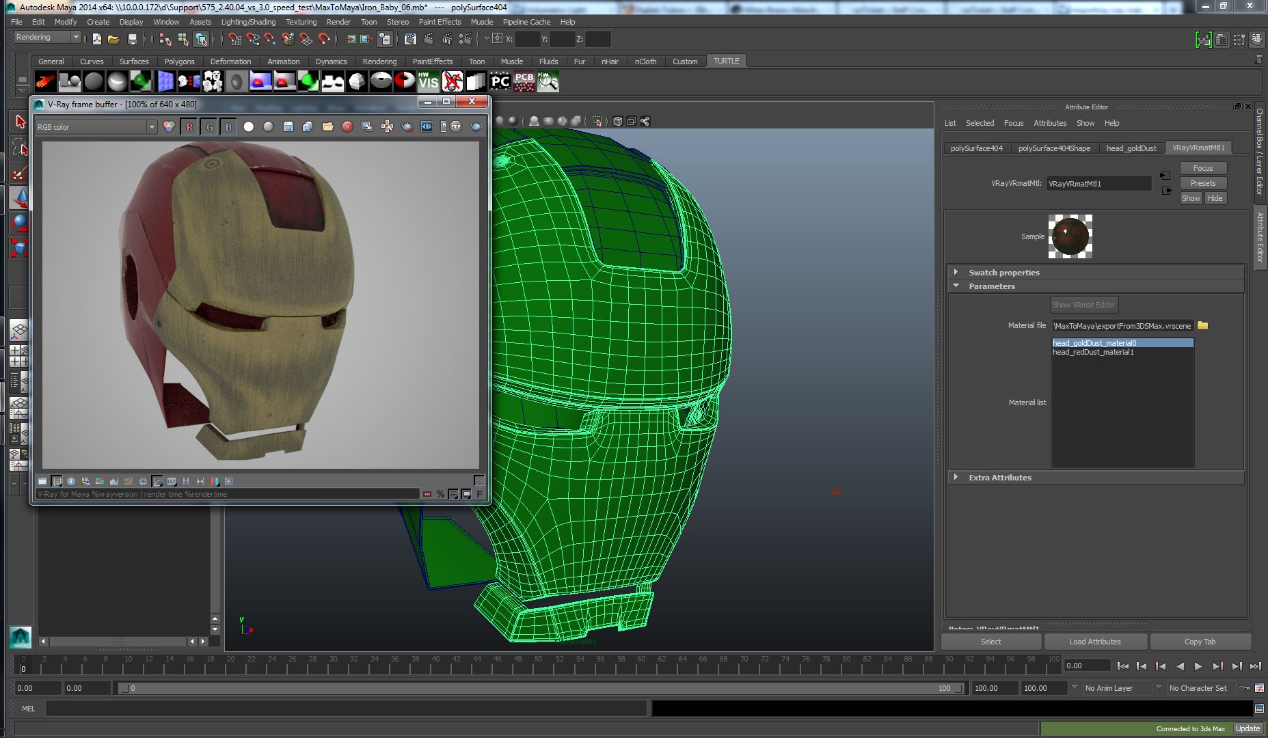This screenshot has height=738, width=1268.
Task: Click blue grid plane shelf icon
Action: [x=165, y=82]
